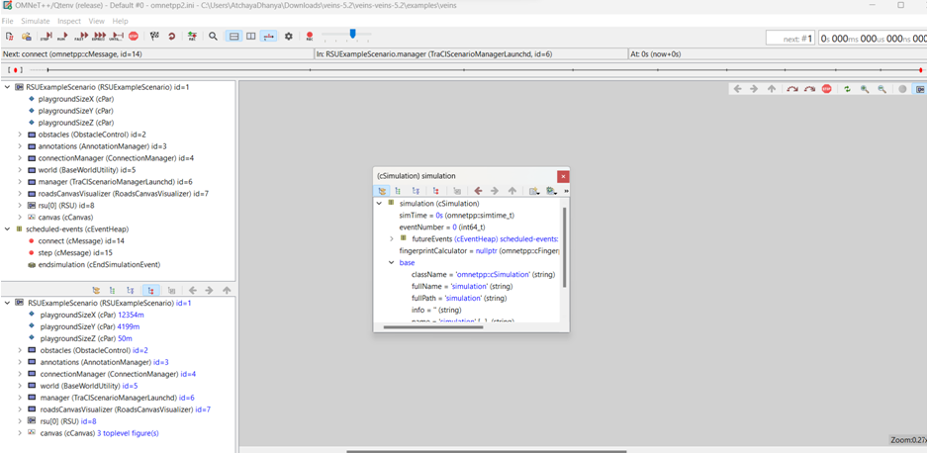Toggle the horizontal split layout button

pos(234,37)
